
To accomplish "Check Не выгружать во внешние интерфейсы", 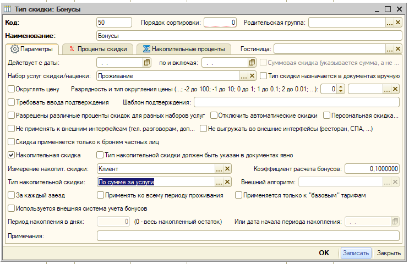I will (204, 129).
